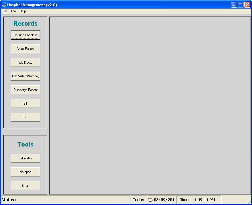Click the Bed button in Records
252x205 pixels.
tap(25, 117)
